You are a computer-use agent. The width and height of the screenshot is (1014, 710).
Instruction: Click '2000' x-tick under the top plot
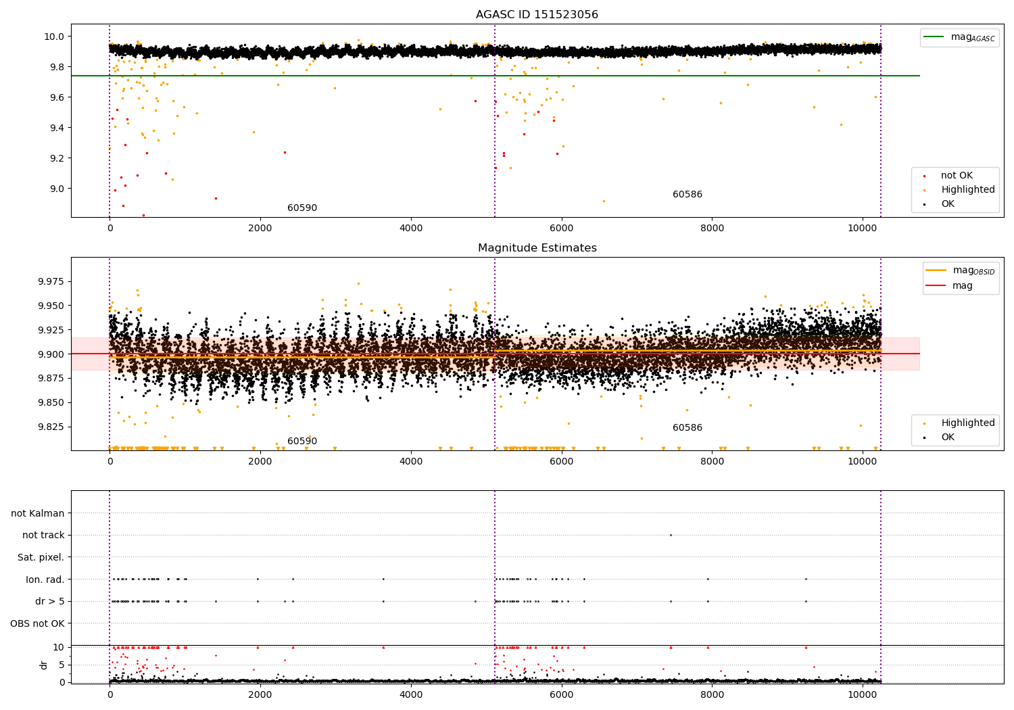click(260, 228)
